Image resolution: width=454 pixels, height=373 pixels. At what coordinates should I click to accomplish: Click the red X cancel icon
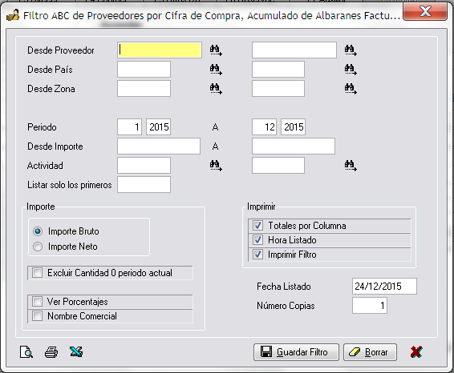click(x=416, y=352)
